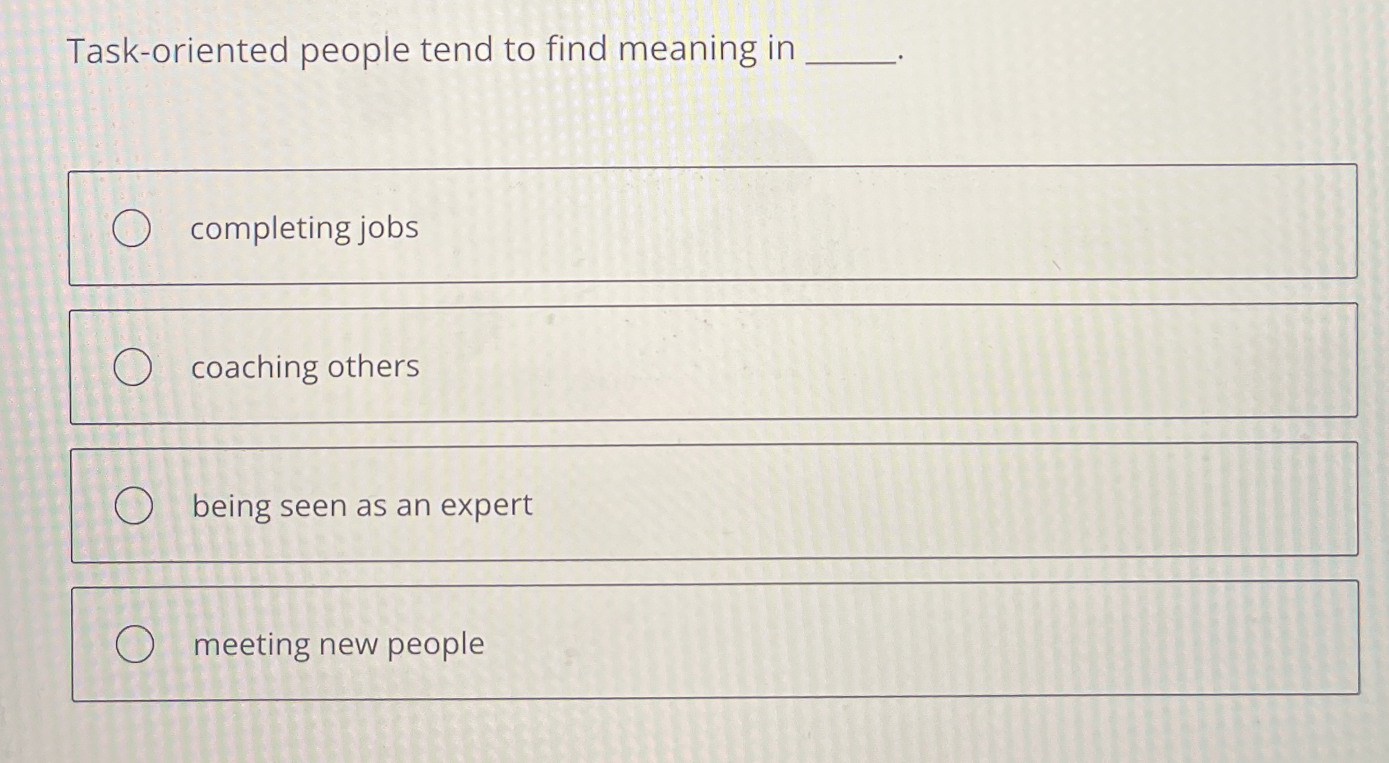This screenshot has height=763, width=1389.
Task: Select the 'meeting new people' radio button
Action: [136, 644]
